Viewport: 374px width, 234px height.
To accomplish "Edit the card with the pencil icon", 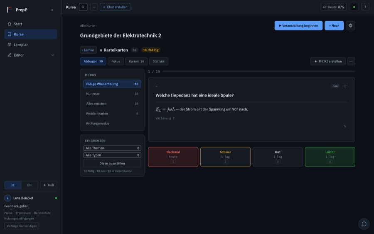I will pos(345,126).
